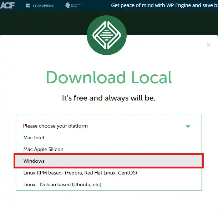
Task: Click the STUDIOPRESS wordmark text
Action: click(x=44, y=6)
